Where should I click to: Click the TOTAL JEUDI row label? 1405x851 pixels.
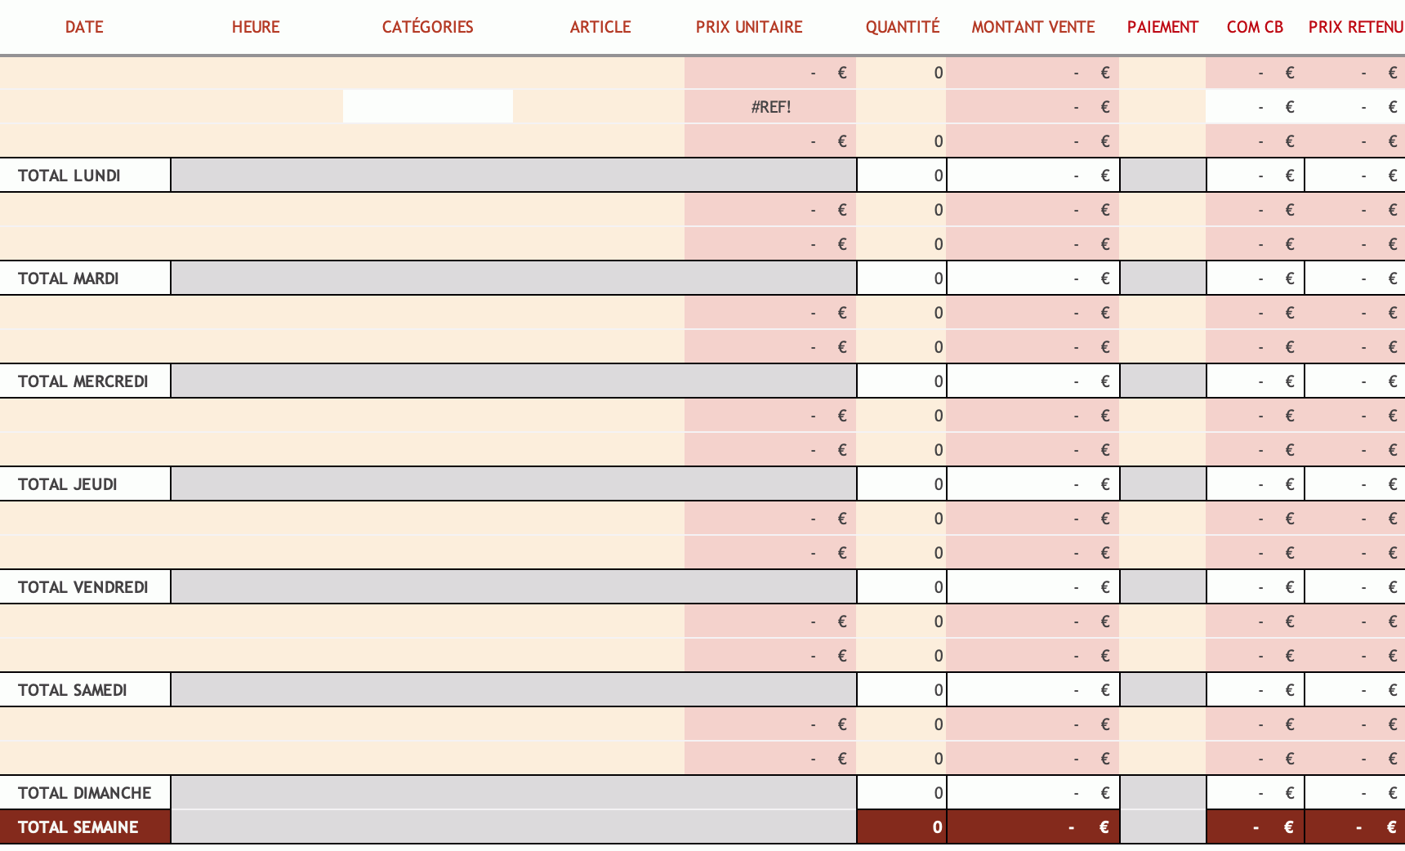point(85,484)
